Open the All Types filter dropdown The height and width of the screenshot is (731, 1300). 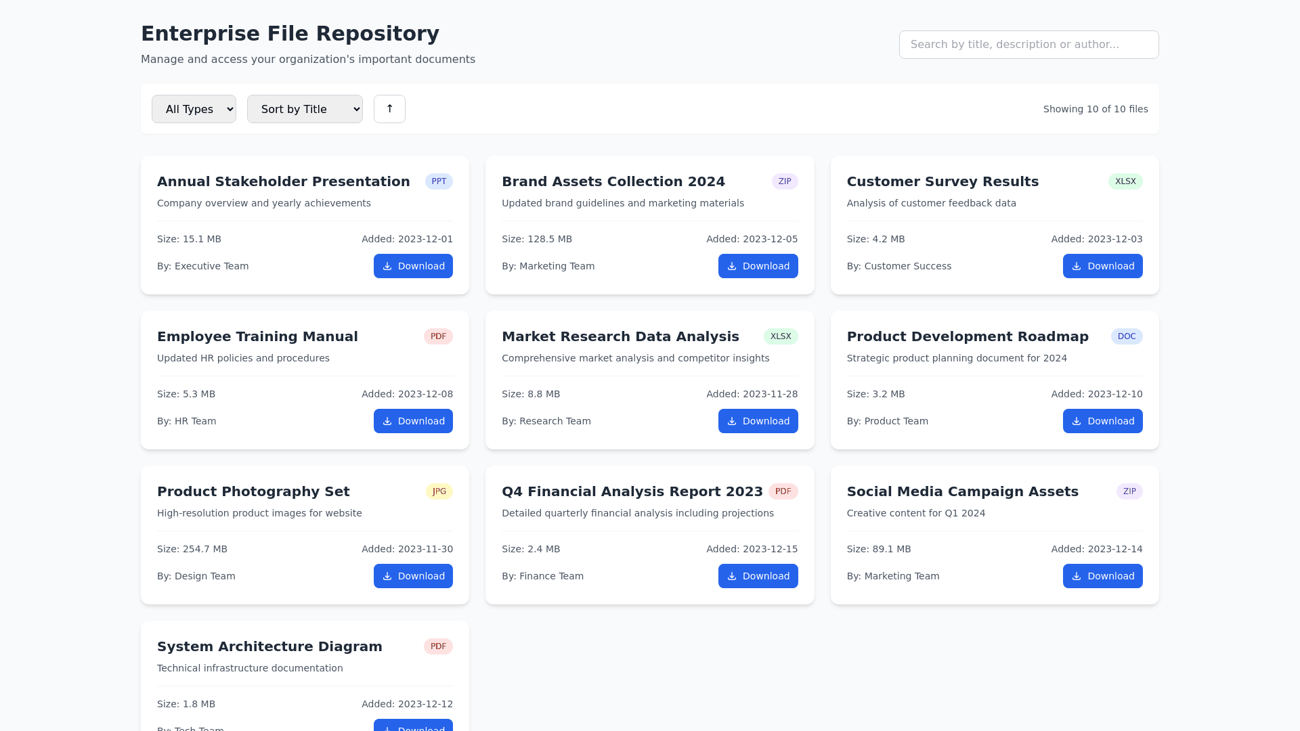[x=194, y=109]
